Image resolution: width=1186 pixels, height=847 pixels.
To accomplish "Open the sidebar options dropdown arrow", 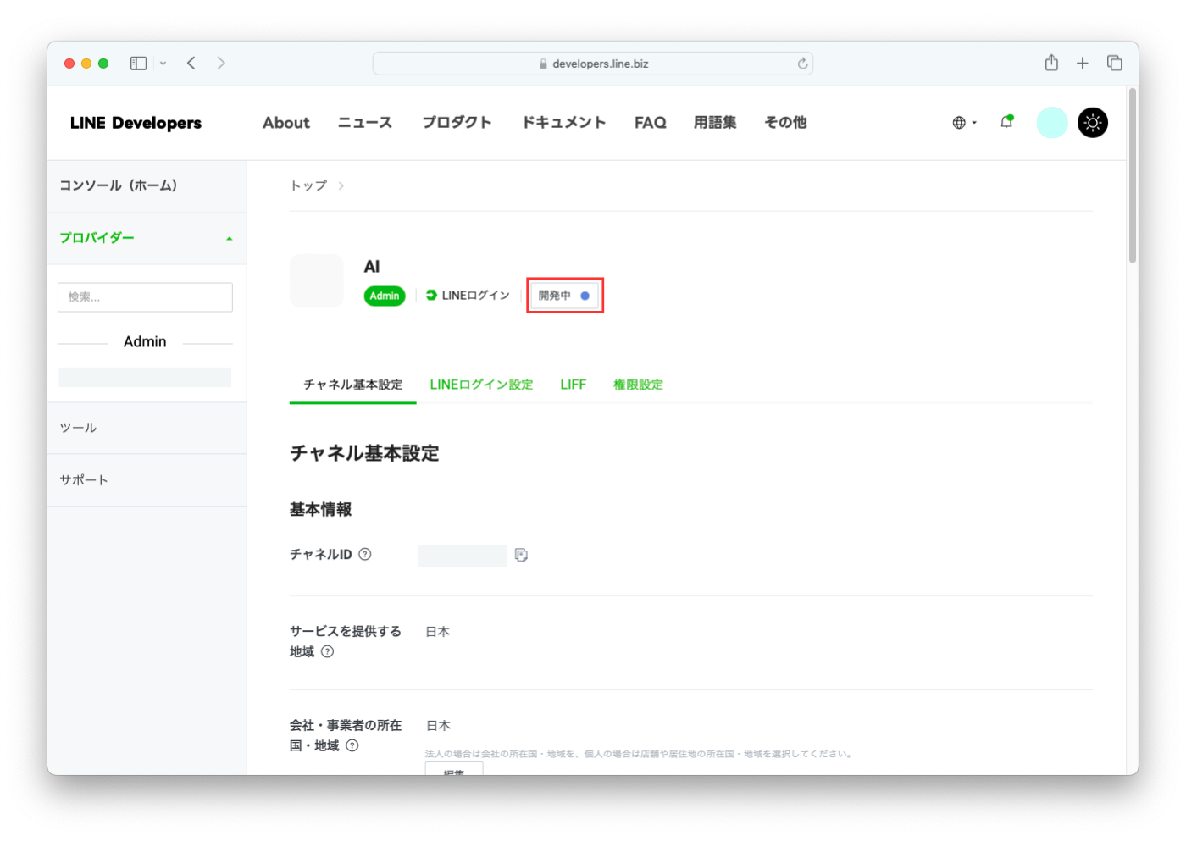I will click(x=163, y=64).
